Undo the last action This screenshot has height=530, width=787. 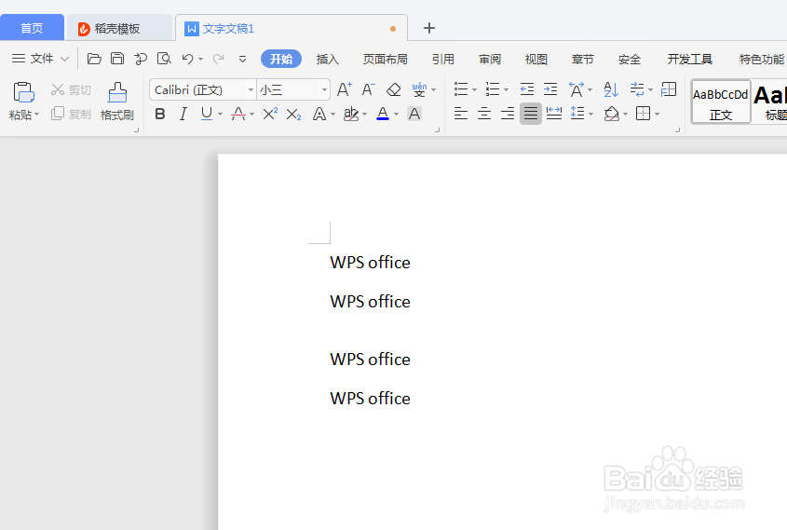click(x=188, y=59)
